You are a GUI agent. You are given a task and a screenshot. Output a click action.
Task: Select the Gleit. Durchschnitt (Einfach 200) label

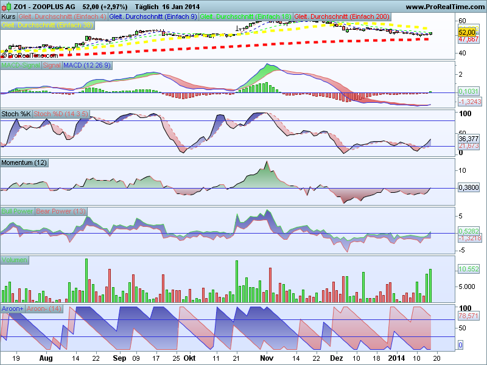(342, 17)
